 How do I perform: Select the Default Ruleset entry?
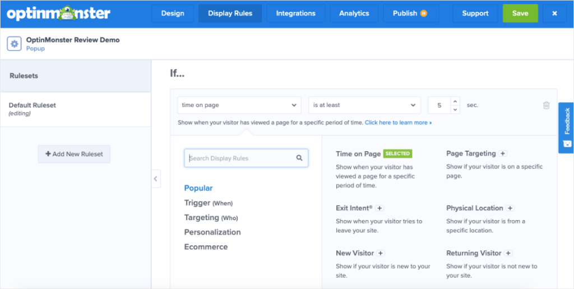click(76, 109)
